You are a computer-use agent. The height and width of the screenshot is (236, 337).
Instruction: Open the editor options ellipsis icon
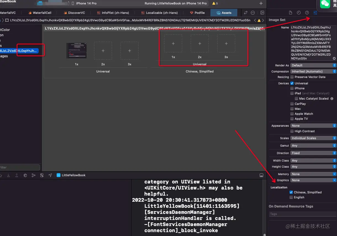pyautogui.click(x=253, y=13)
